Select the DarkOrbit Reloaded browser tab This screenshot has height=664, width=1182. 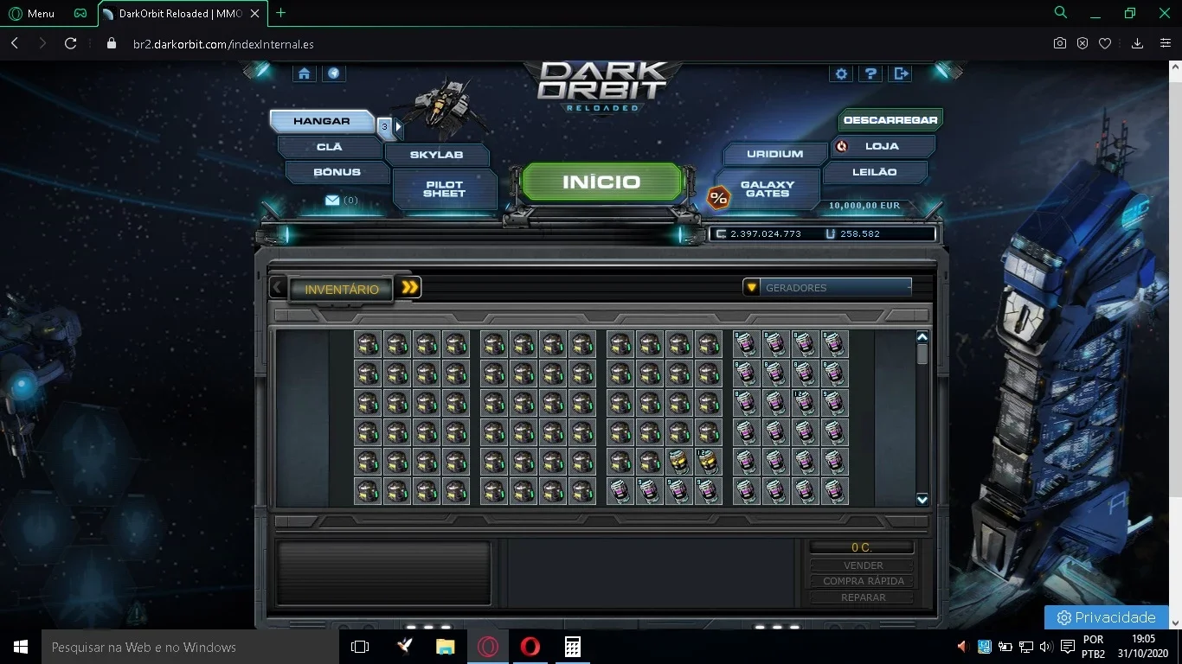point(182,14)
